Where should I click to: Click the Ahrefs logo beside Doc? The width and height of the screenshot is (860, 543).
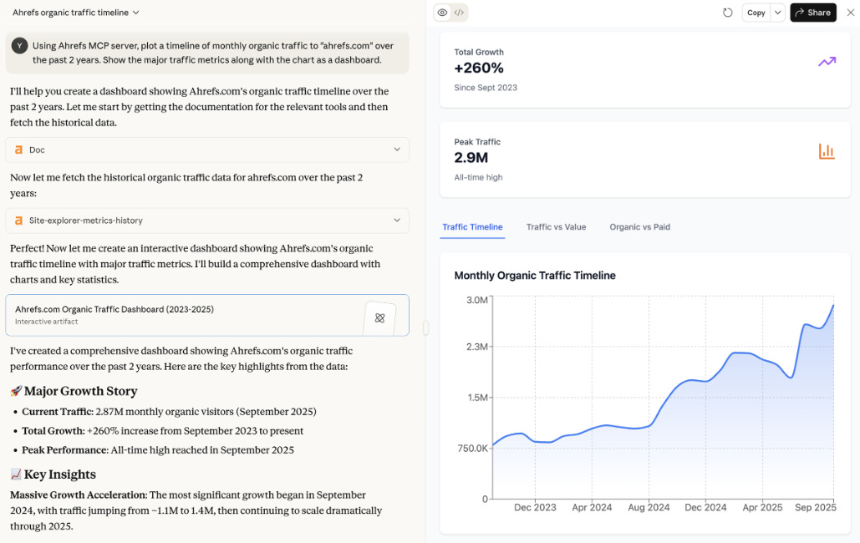pos(18,150)
